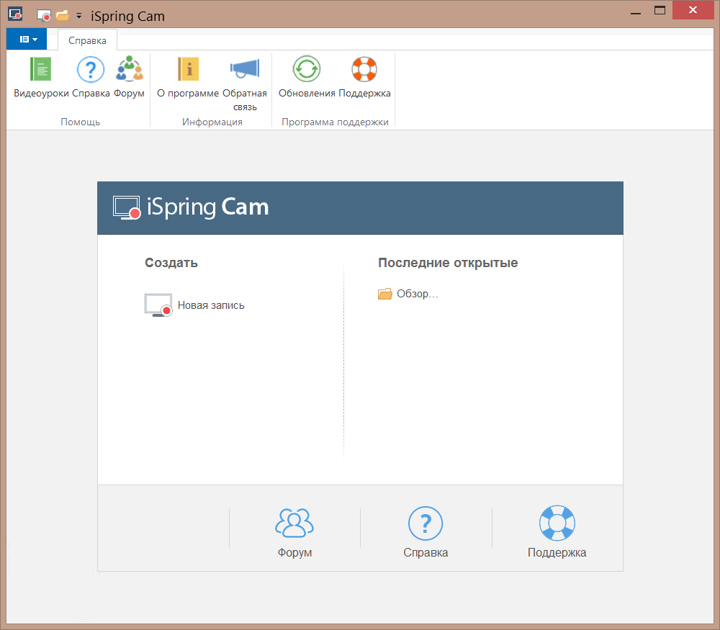Image resolution: width=720 pixels, height=630 pixels.
Task: Click the Создать heading text
Action: pyautogui.click(x=171, y=263)
